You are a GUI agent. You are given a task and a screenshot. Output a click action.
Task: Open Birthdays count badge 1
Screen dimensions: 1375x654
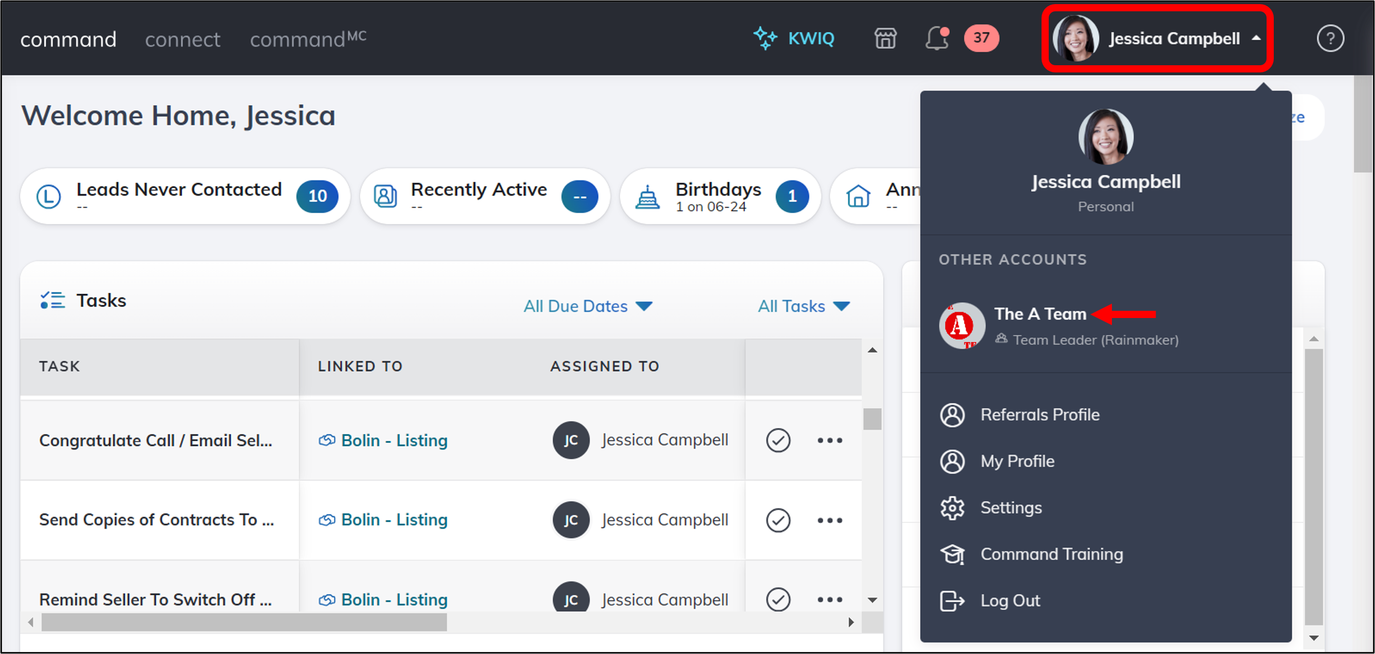792,196
